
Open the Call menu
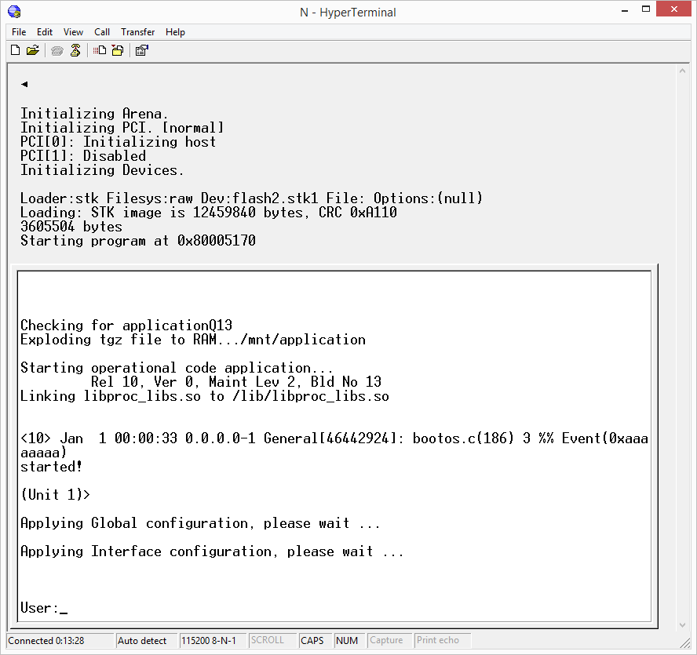pyautogui.click(x=102, y=32)
